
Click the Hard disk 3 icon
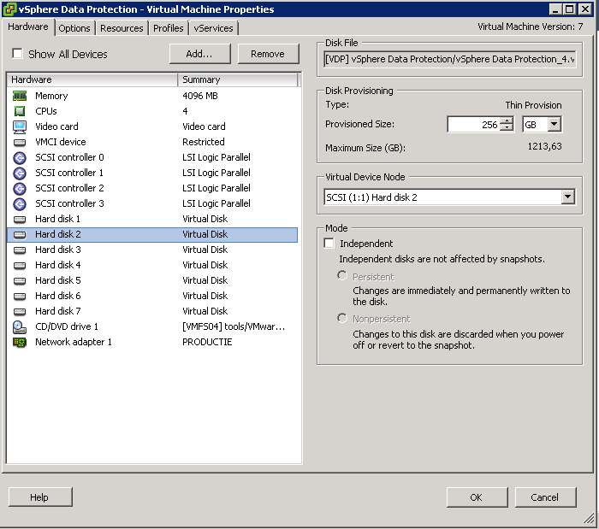(x=20, y=250)
